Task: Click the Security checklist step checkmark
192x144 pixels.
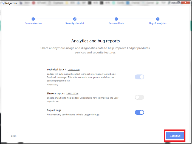Action: [75, 19]
